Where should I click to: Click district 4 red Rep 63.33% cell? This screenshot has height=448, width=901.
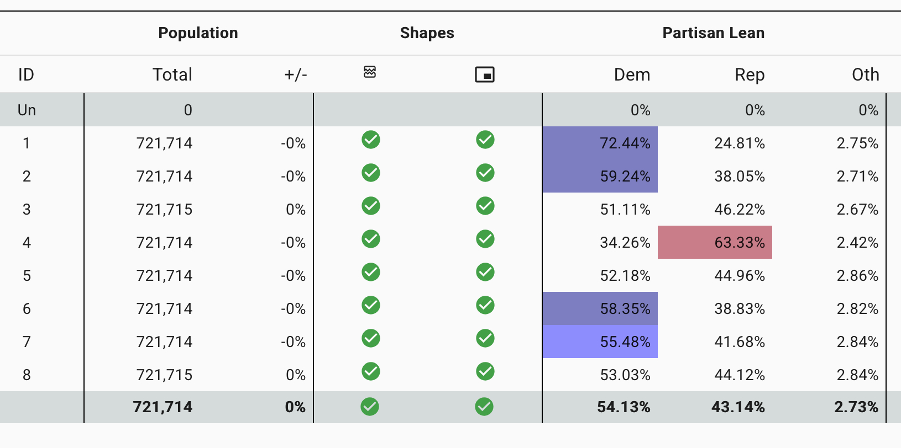(715, 243)
